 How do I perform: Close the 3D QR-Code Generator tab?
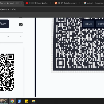[x=79, y=3]
